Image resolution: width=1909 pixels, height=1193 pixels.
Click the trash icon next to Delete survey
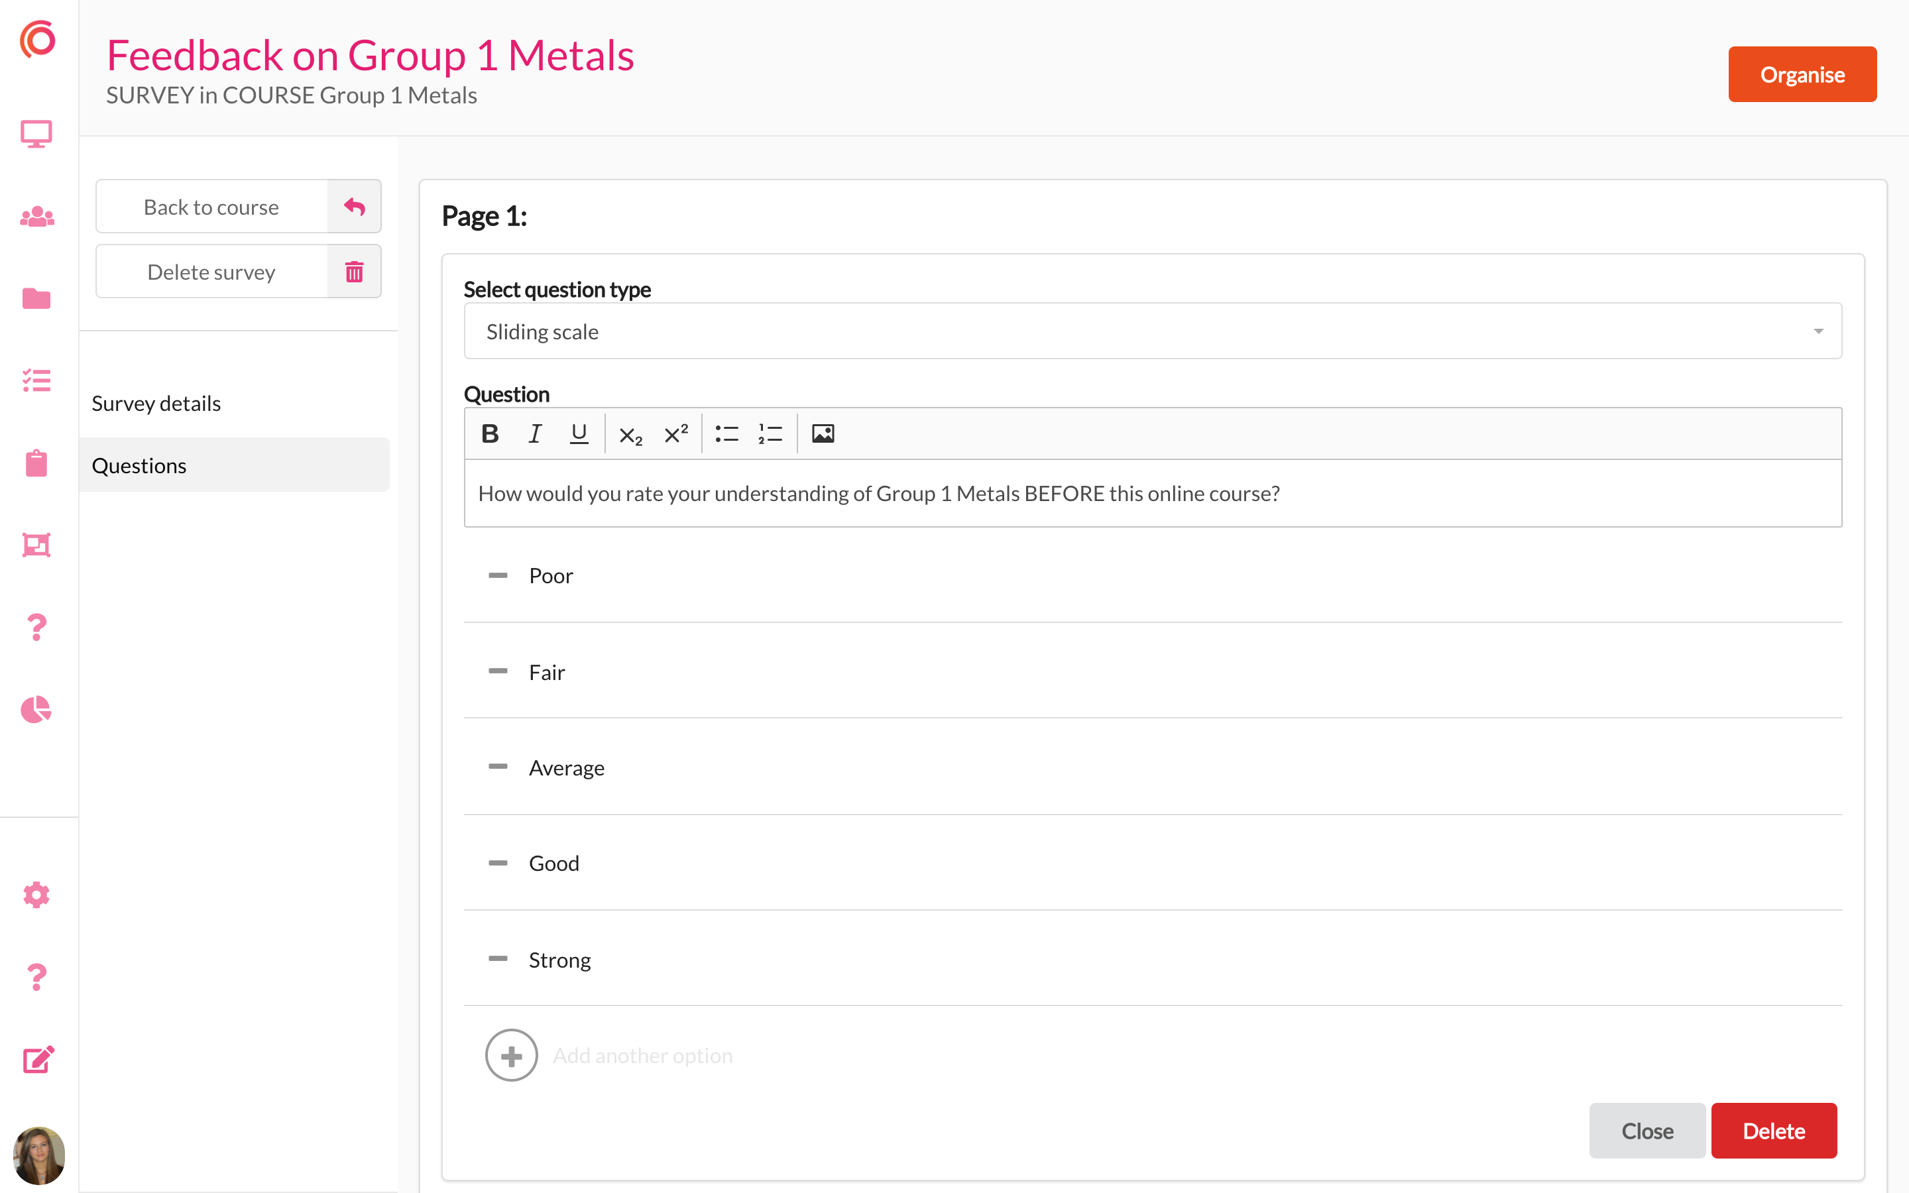[x=354, y=272]
